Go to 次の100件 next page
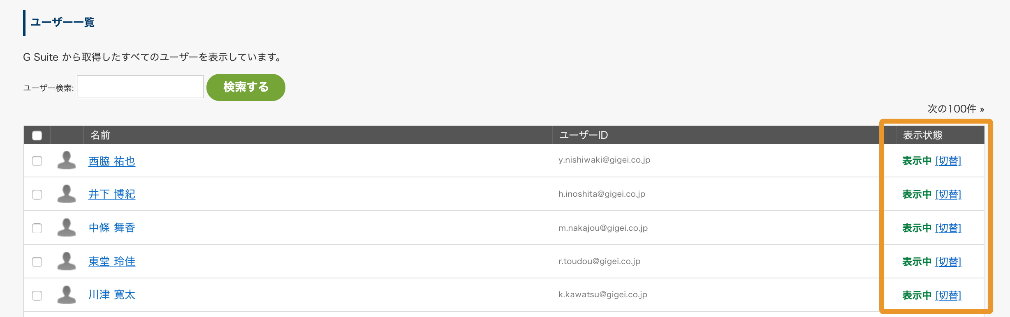 click(x=956, y=109)
